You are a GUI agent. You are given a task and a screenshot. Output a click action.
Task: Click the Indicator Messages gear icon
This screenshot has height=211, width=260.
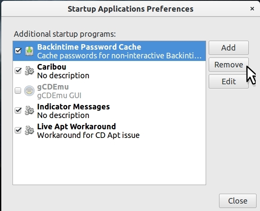click(x=29, y=111)
